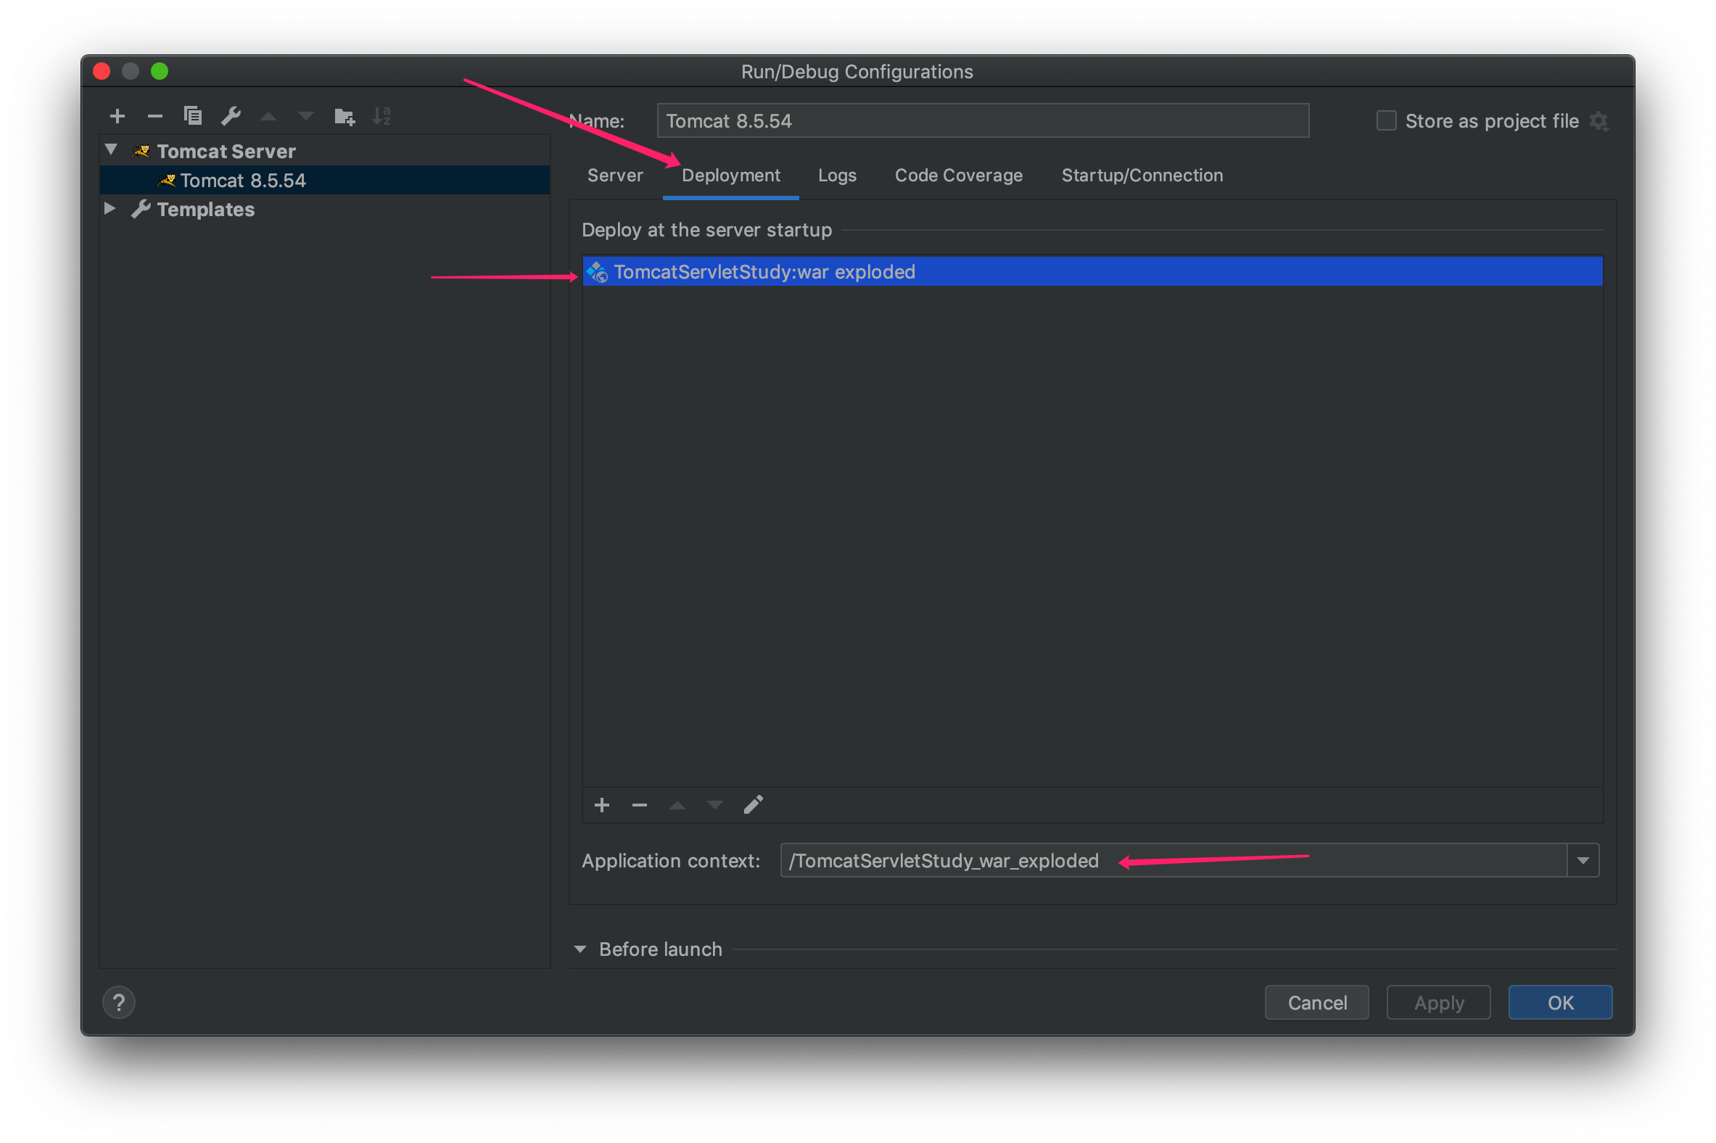This screenshot has width=1716, height=1143.
Task: Open the edit templates wrench icon
Action: click(x=231, y=116)
